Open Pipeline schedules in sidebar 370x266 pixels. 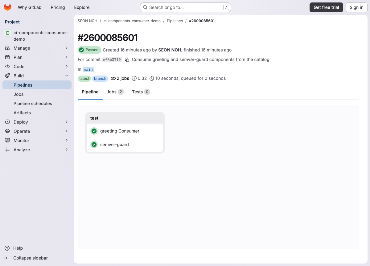tap(37, 104)
